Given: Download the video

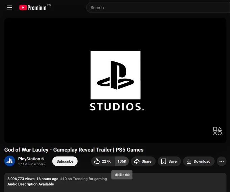Looking at the screenshot, I should pos(199,161).
